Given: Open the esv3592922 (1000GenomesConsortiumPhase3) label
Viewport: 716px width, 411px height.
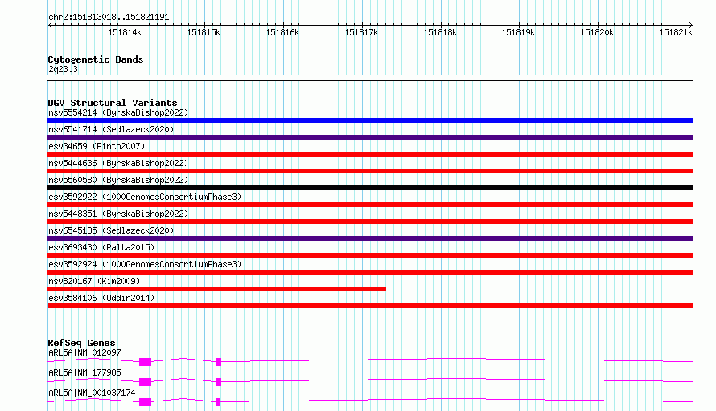Looking at the screenshot, I should (145, 197).
